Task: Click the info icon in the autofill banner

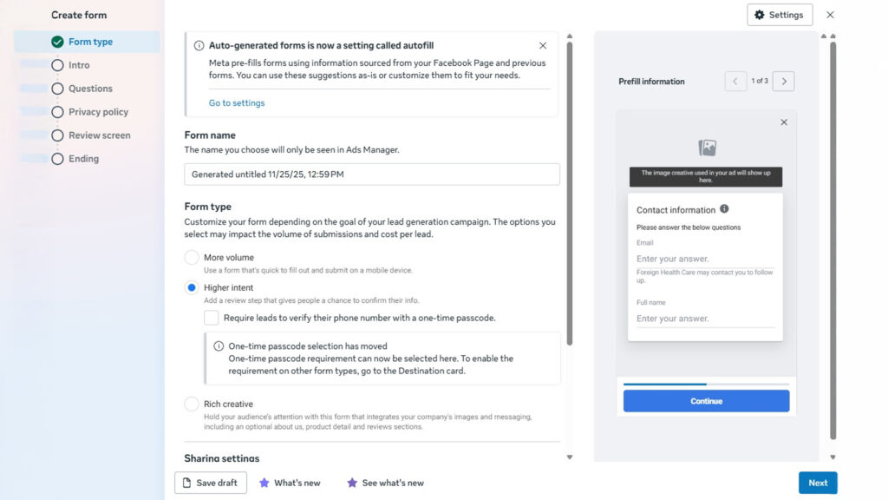Action: click(x=198, y=44)
